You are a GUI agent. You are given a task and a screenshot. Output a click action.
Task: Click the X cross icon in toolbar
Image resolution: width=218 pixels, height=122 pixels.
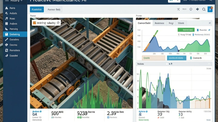click(178, 9)
